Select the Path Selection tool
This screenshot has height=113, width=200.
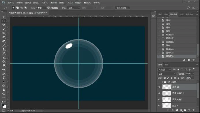point(3,82)
